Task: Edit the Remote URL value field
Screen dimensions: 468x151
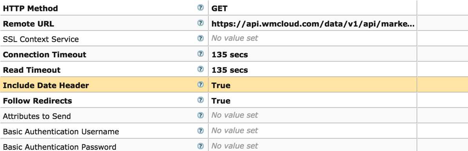Action: [x=313, y=23]
